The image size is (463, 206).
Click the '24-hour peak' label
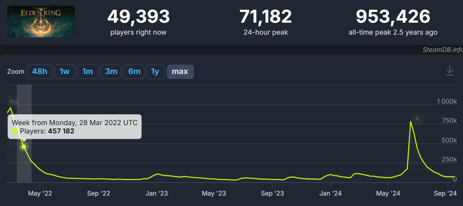[x=266, y=32]
